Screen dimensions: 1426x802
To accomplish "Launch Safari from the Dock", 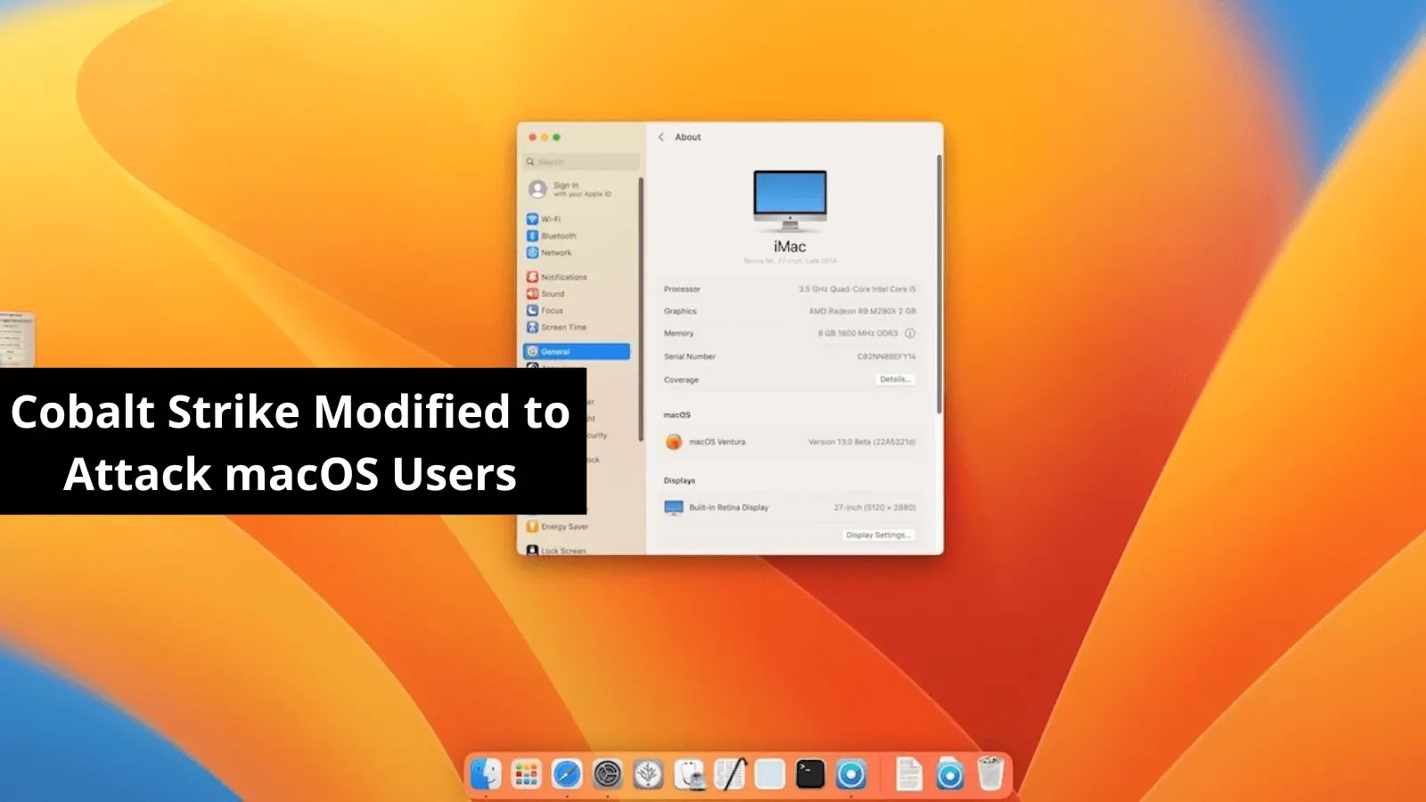I will [567, 774].
